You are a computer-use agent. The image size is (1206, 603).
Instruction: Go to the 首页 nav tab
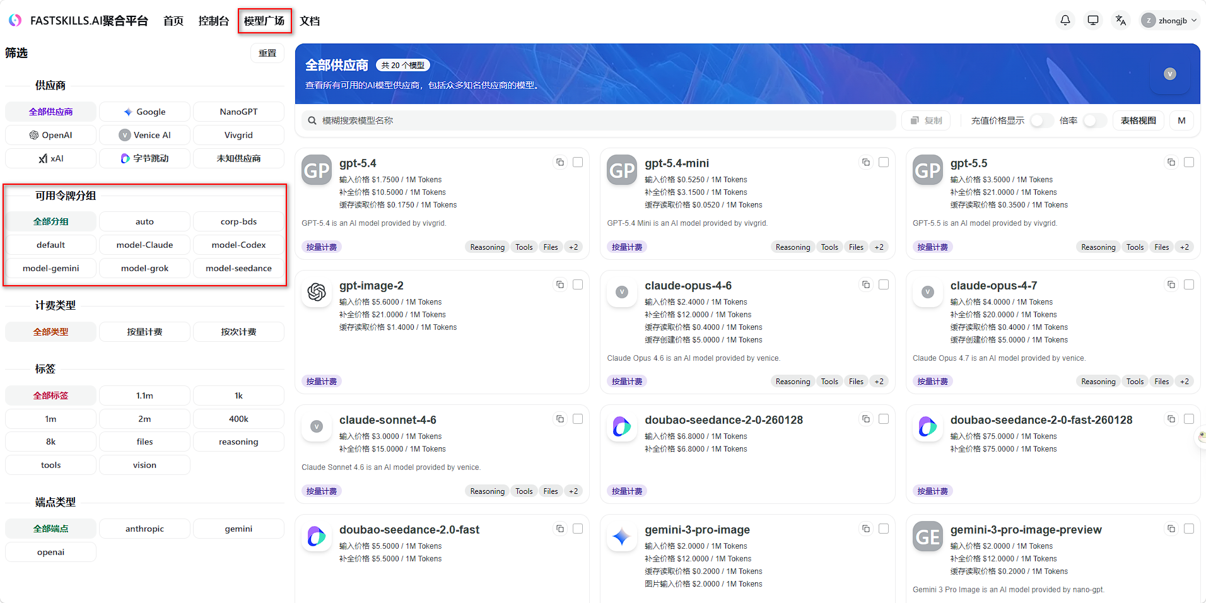tap(173, 21)
